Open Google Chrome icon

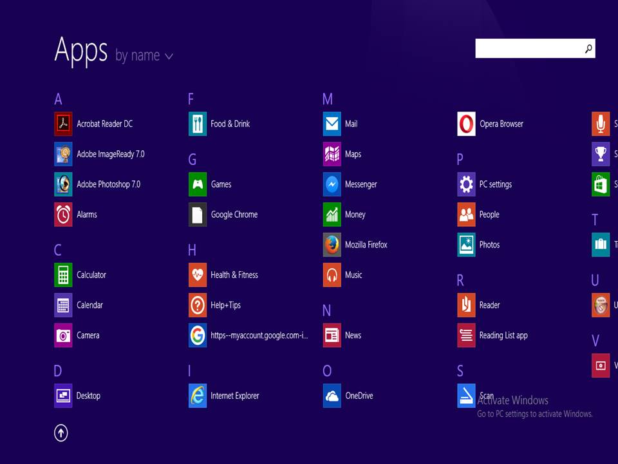tap(198, 215)
